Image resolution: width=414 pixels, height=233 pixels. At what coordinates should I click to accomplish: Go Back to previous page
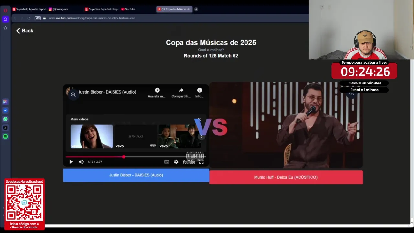[x=25, y=31]
